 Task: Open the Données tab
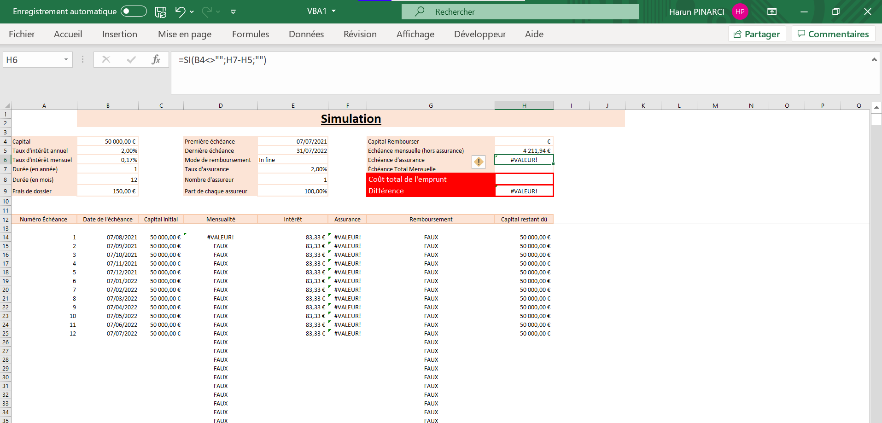pos(306,34)
